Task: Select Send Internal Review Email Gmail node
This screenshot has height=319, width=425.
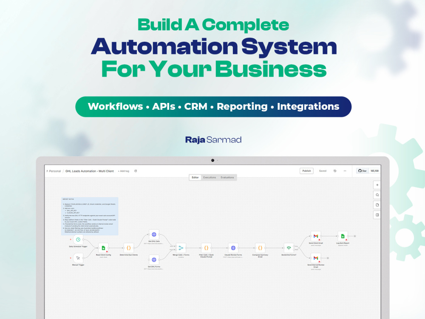Action: point(316,258)
